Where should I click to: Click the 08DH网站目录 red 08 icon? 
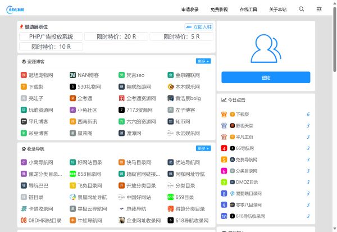tap(24, 220)
